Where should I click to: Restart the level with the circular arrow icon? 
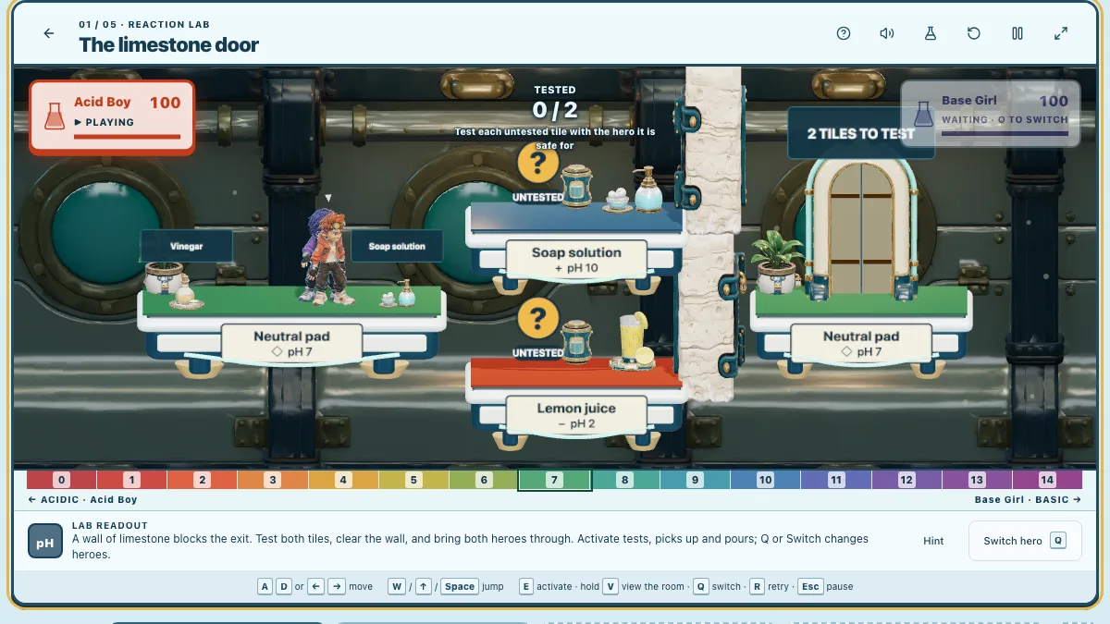[974, 33]
